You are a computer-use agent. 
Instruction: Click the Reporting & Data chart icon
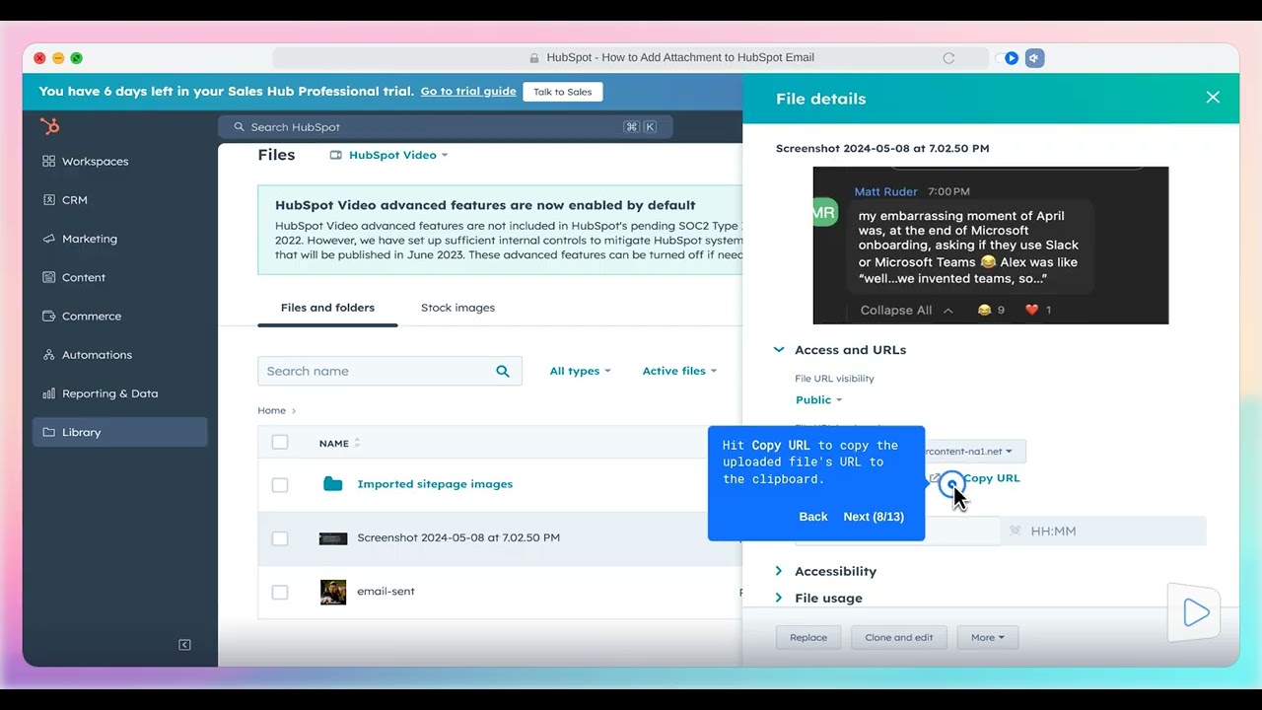click(48, 393)
